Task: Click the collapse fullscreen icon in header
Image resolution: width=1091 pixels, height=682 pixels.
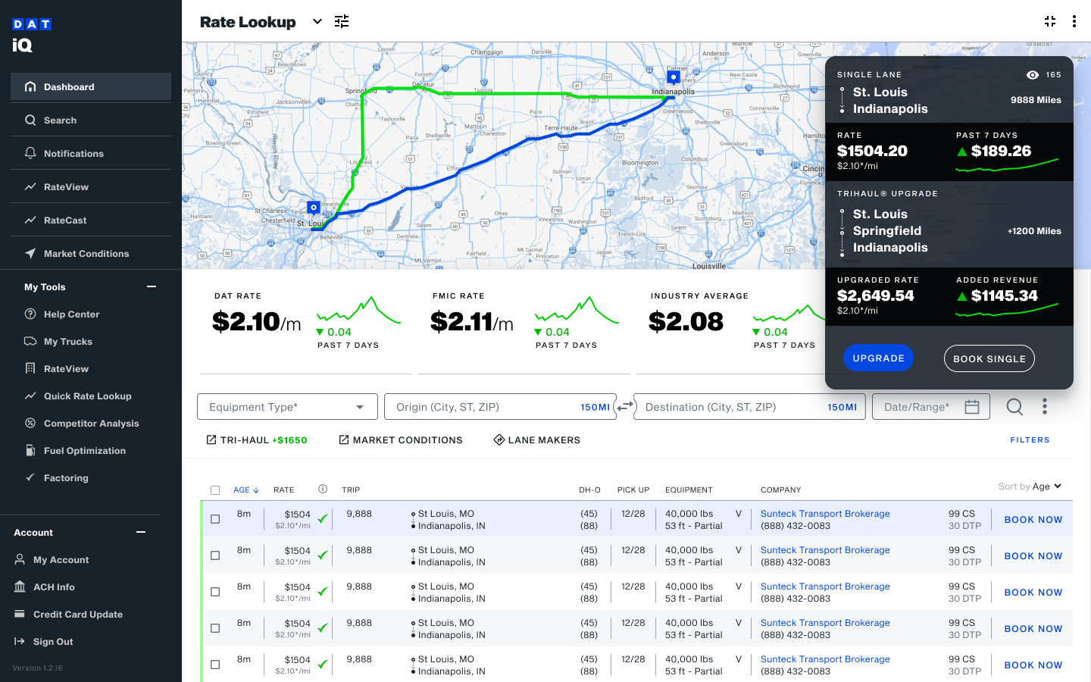Action: point(1050,21)
